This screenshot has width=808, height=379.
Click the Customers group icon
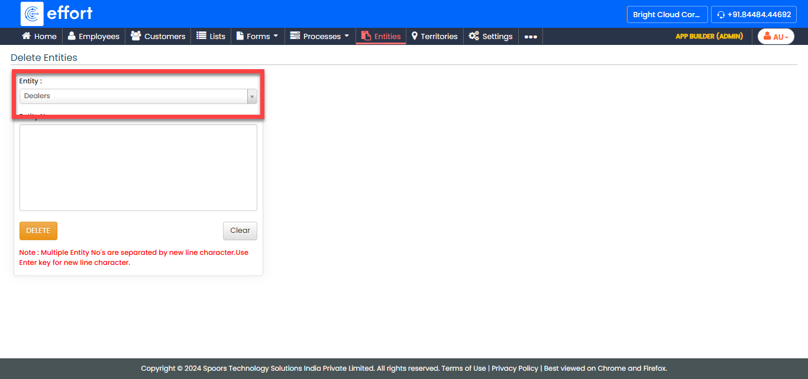click(135, 36)
